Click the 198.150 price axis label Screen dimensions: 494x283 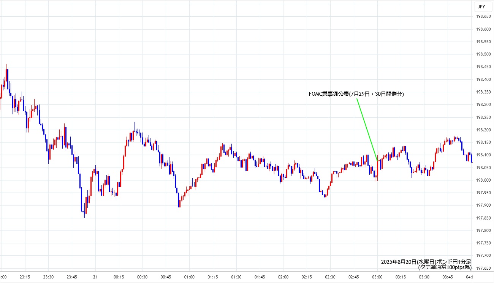(484, 142)
